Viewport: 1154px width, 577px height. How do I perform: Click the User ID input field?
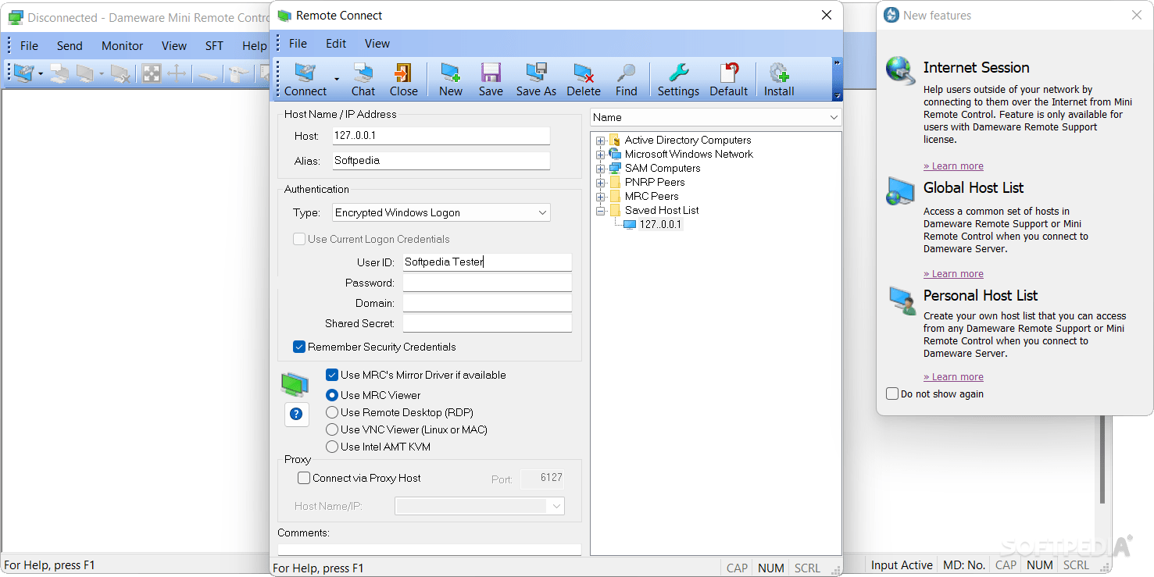[x=488, y=262]
